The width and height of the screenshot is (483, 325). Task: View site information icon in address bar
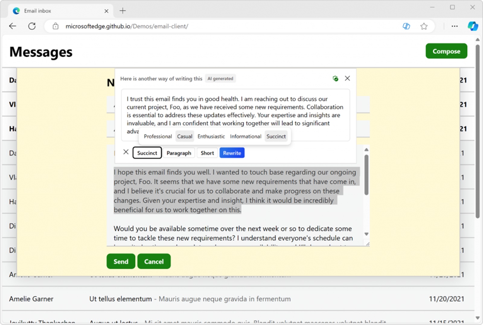coord(56,26)
